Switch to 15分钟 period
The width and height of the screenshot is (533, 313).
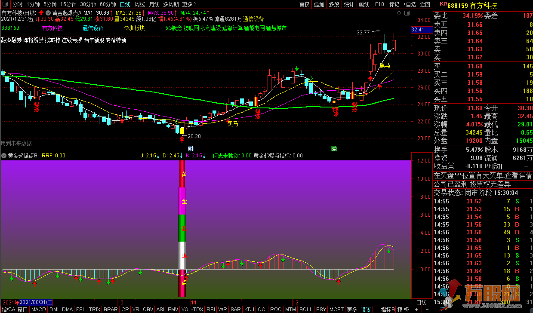tap(68, 4)
